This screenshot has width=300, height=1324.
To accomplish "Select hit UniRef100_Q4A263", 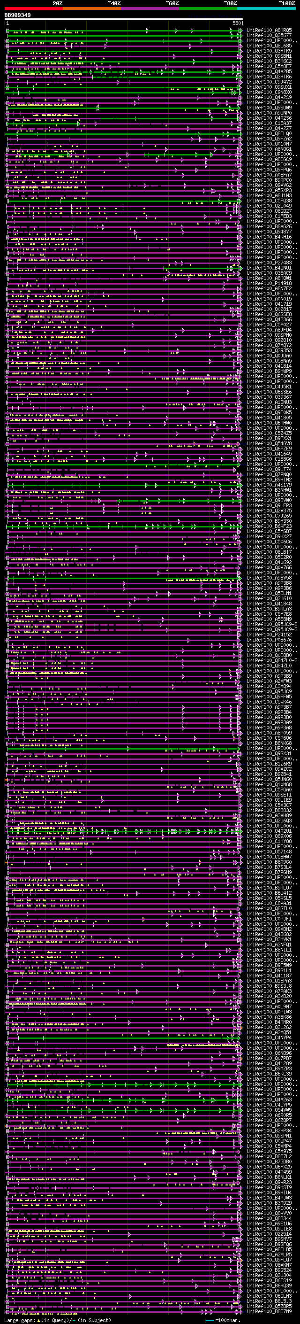I will (269, 1099).
